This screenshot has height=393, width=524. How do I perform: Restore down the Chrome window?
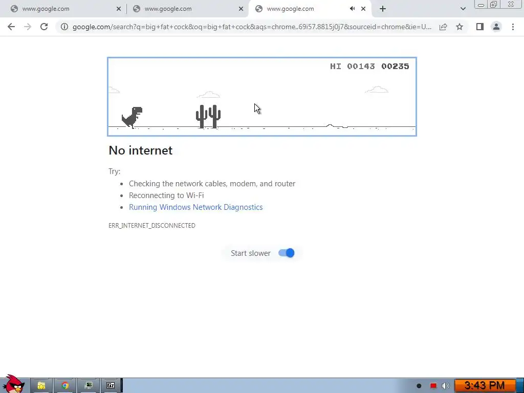494,5
